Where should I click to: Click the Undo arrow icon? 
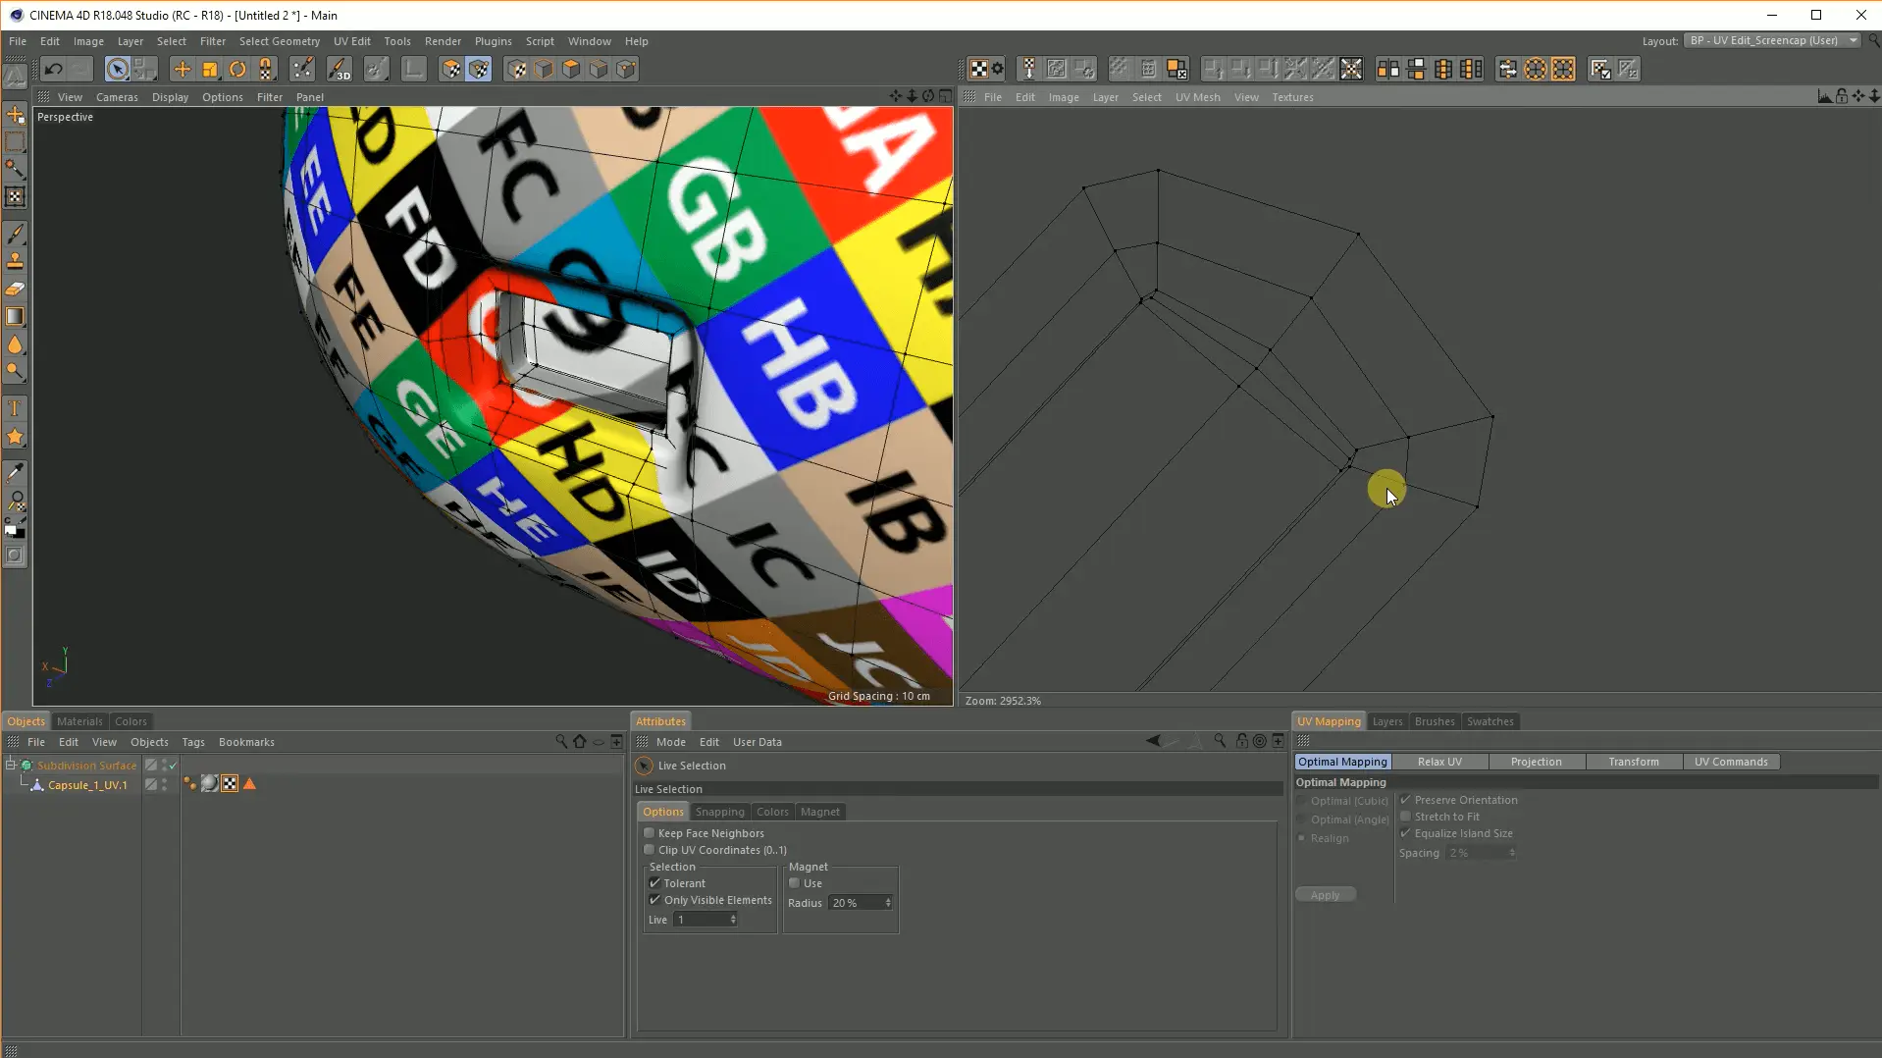click(53, 69)
